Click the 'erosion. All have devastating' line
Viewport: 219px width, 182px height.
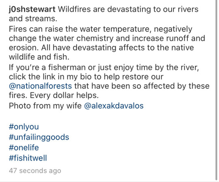tap(101, 48)
